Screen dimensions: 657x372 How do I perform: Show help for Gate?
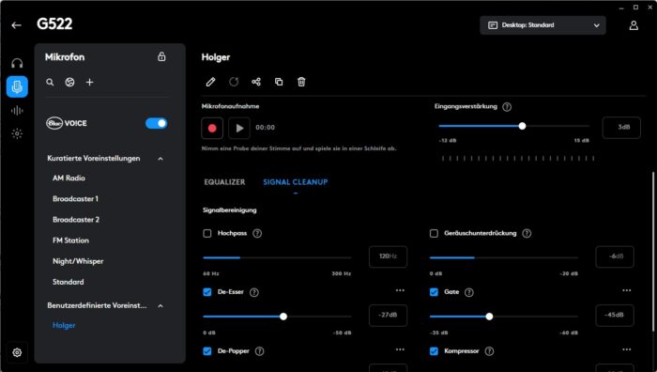tap(469, 292)
